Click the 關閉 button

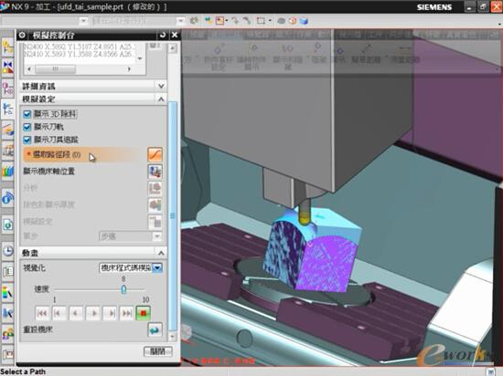pos(158,351)
